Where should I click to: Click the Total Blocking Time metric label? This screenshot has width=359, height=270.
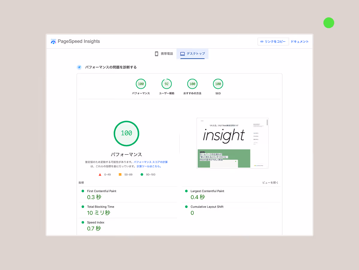point(101,207)
